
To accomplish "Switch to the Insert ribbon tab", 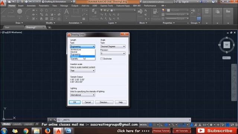I will [21, 6].
